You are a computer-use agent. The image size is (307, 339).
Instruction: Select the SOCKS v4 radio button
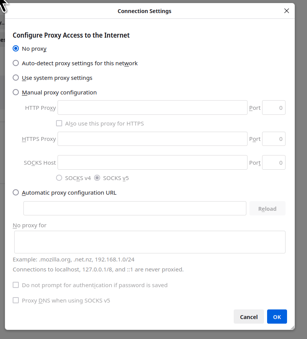pos(59,178)
